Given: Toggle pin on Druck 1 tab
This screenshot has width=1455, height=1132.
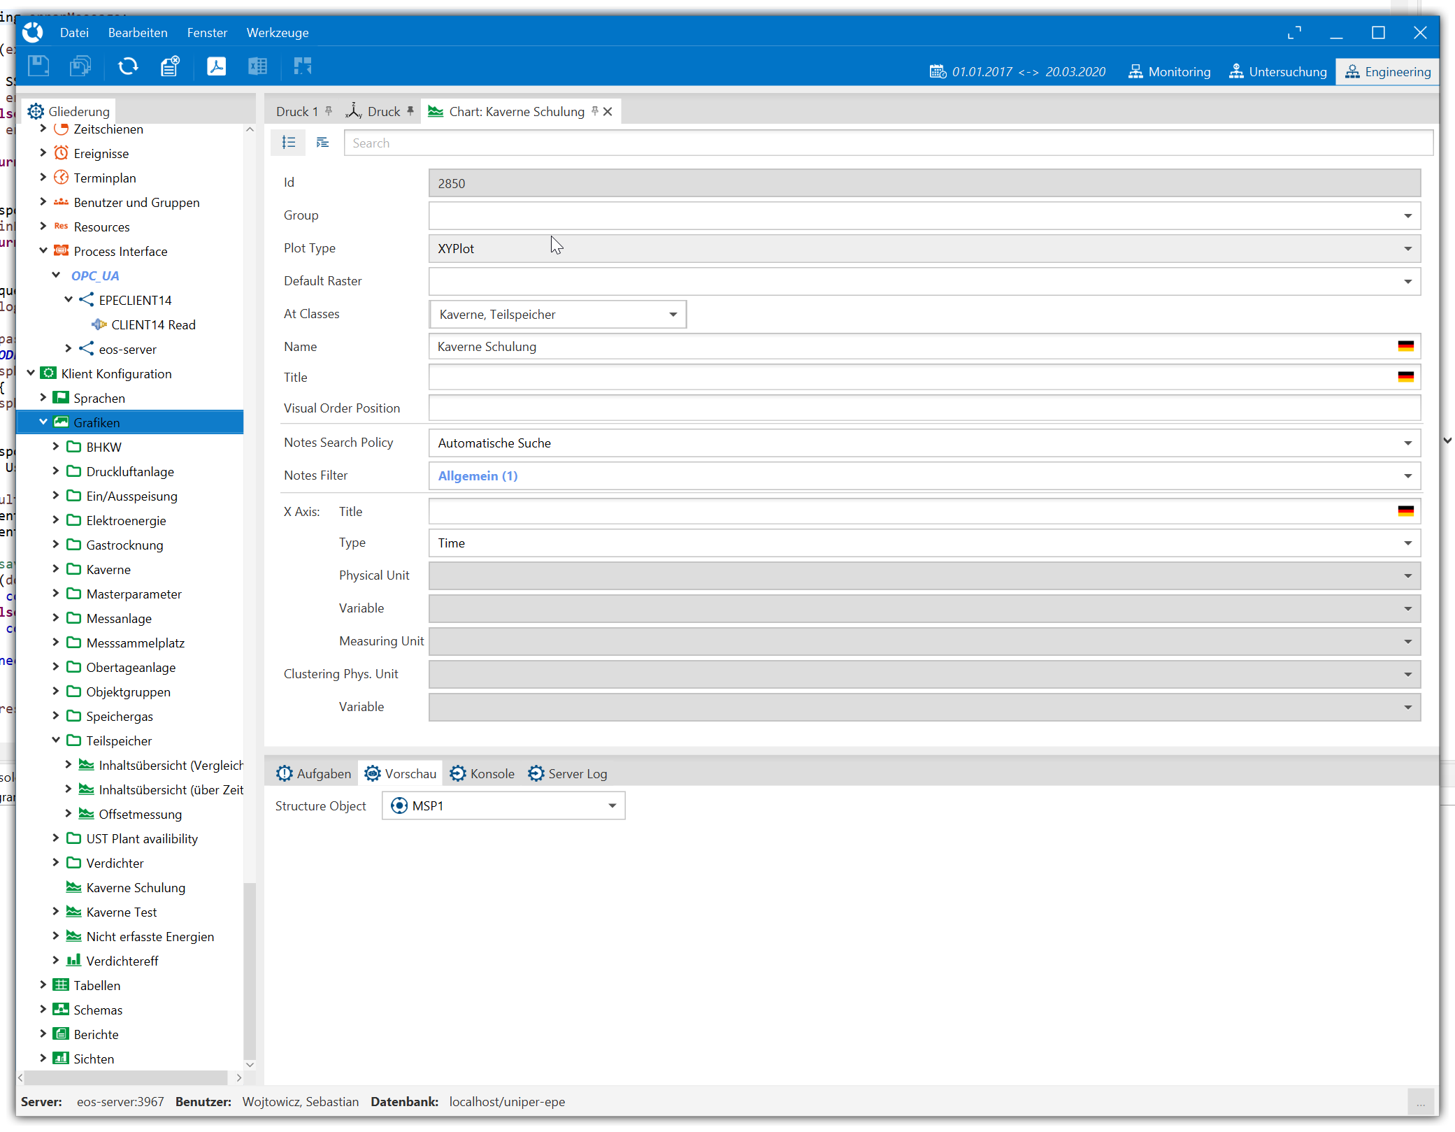Looking at the screenshot, I should pos(329,111).
